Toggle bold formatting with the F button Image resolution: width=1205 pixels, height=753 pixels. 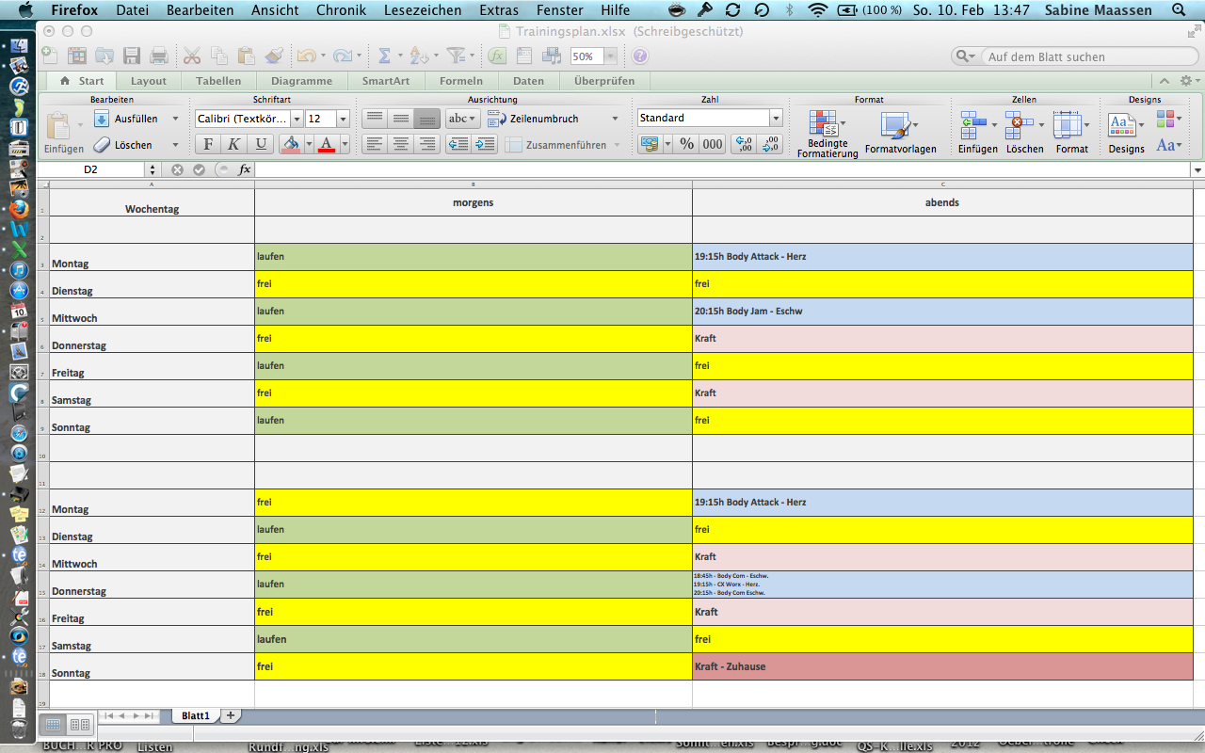click(x=208, y=144)
